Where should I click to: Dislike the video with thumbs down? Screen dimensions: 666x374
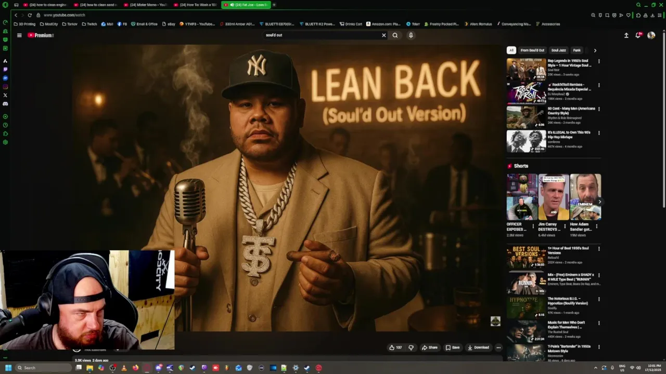(411, 348)
